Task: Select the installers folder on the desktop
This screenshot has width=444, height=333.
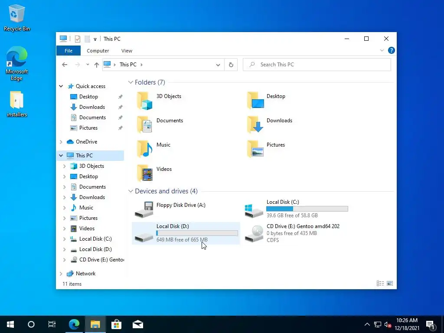Action: click(17, 104)
